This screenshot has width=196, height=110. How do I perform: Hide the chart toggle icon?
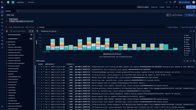coord(37,31)
